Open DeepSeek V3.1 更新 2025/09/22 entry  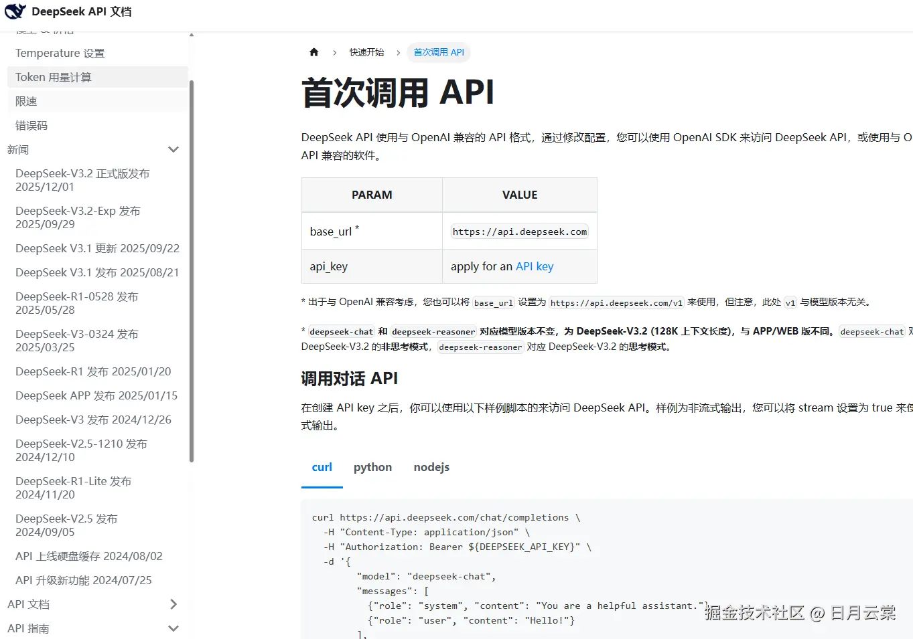coord(97,248)
